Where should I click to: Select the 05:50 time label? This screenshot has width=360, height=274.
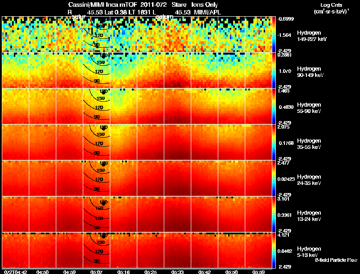[231, 272]
